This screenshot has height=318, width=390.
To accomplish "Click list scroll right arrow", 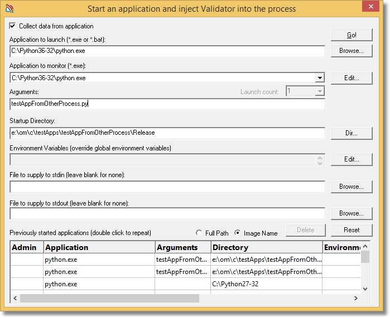I will [355, 298].
